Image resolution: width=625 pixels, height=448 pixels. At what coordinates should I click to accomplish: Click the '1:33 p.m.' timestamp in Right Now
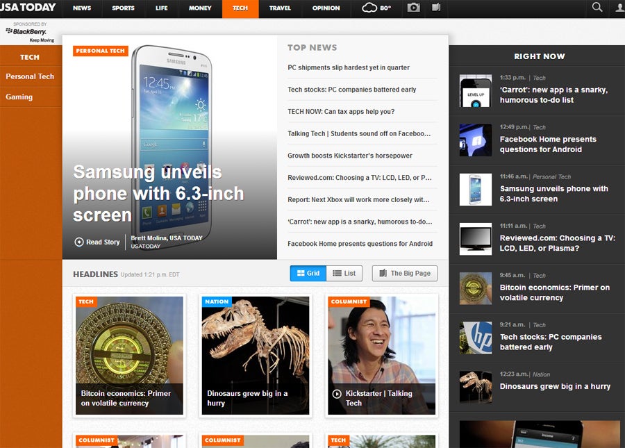pos(512,78)
